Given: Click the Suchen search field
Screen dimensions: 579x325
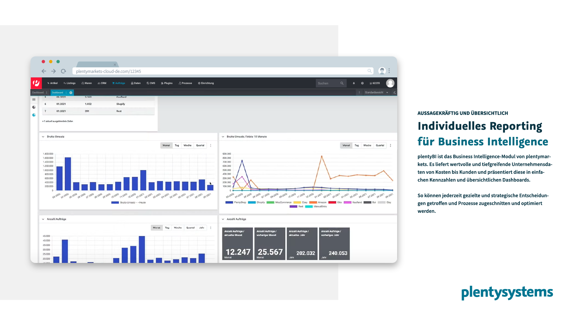Looking at the screenshot, I should point(331,83).
